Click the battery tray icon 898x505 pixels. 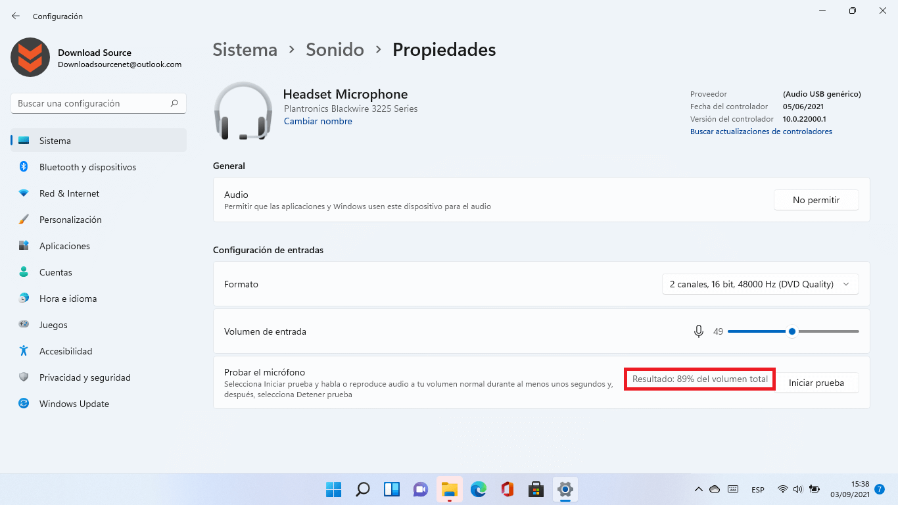pos(815,489)
